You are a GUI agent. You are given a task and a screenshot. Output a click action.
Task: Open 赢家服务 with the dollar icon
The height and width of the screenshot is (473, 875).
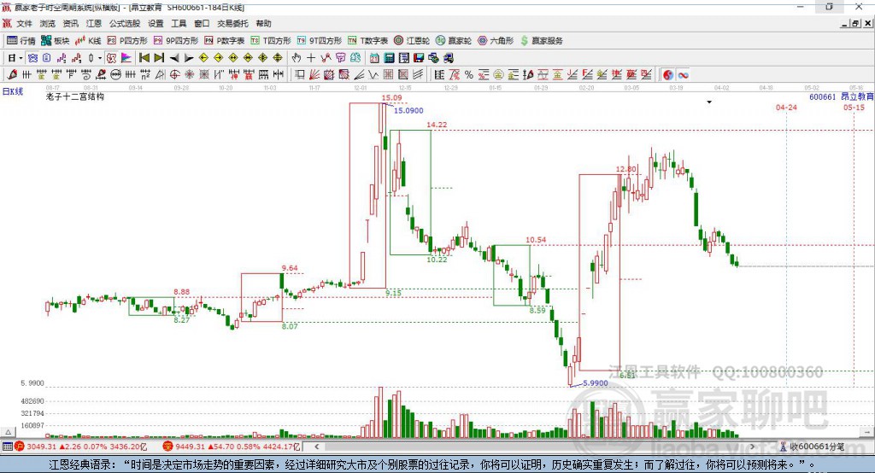click(541, 41)
